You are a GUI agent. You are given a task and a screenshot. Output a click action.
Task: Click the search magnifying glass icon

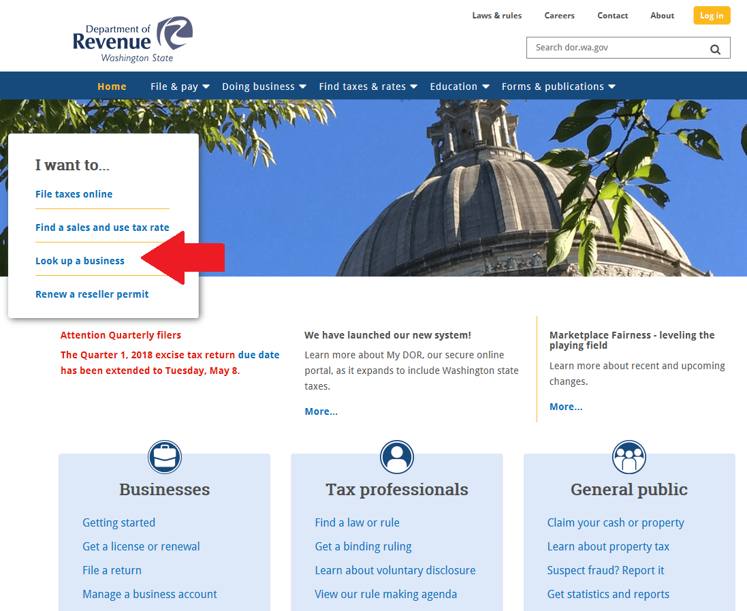[x=715, y=48]
